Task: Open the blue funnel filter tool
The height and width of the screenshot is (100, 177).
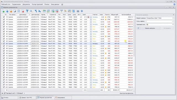Action: click(27, 11)
